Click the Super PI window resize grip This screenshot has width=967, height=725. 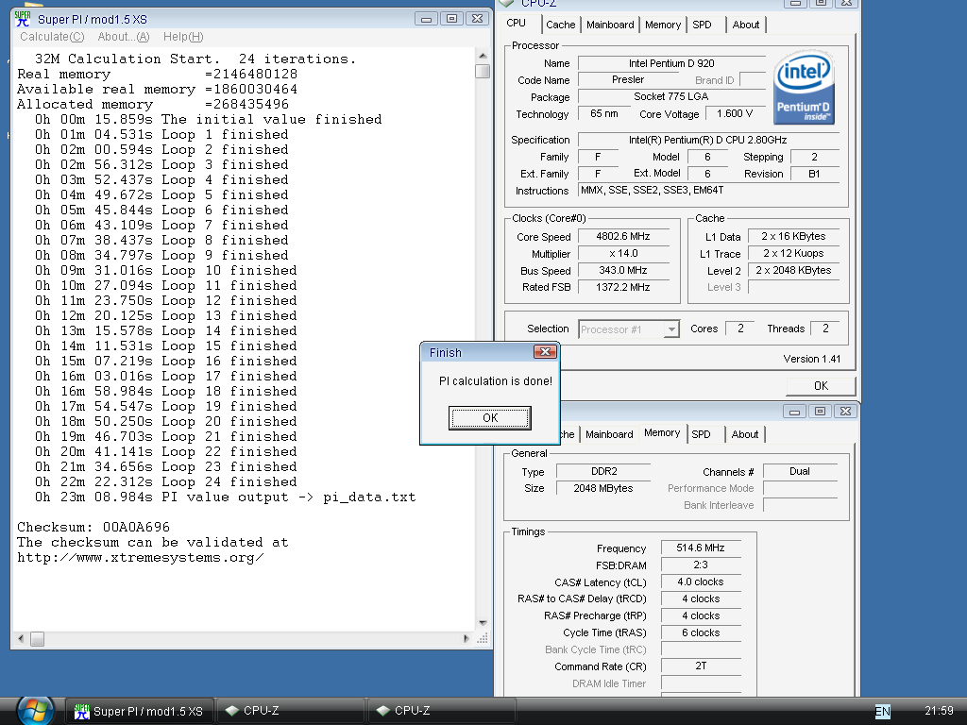coord(483,639)
